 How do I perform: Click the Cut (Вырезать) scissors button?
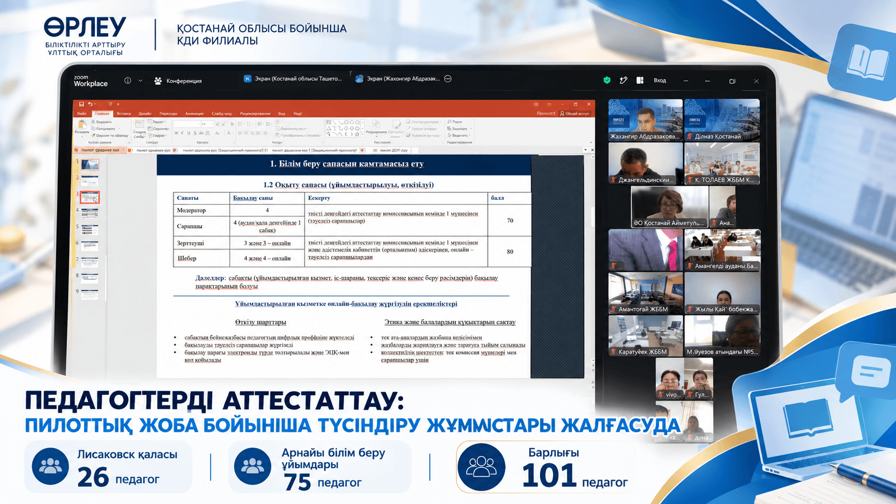pos(102,122)
